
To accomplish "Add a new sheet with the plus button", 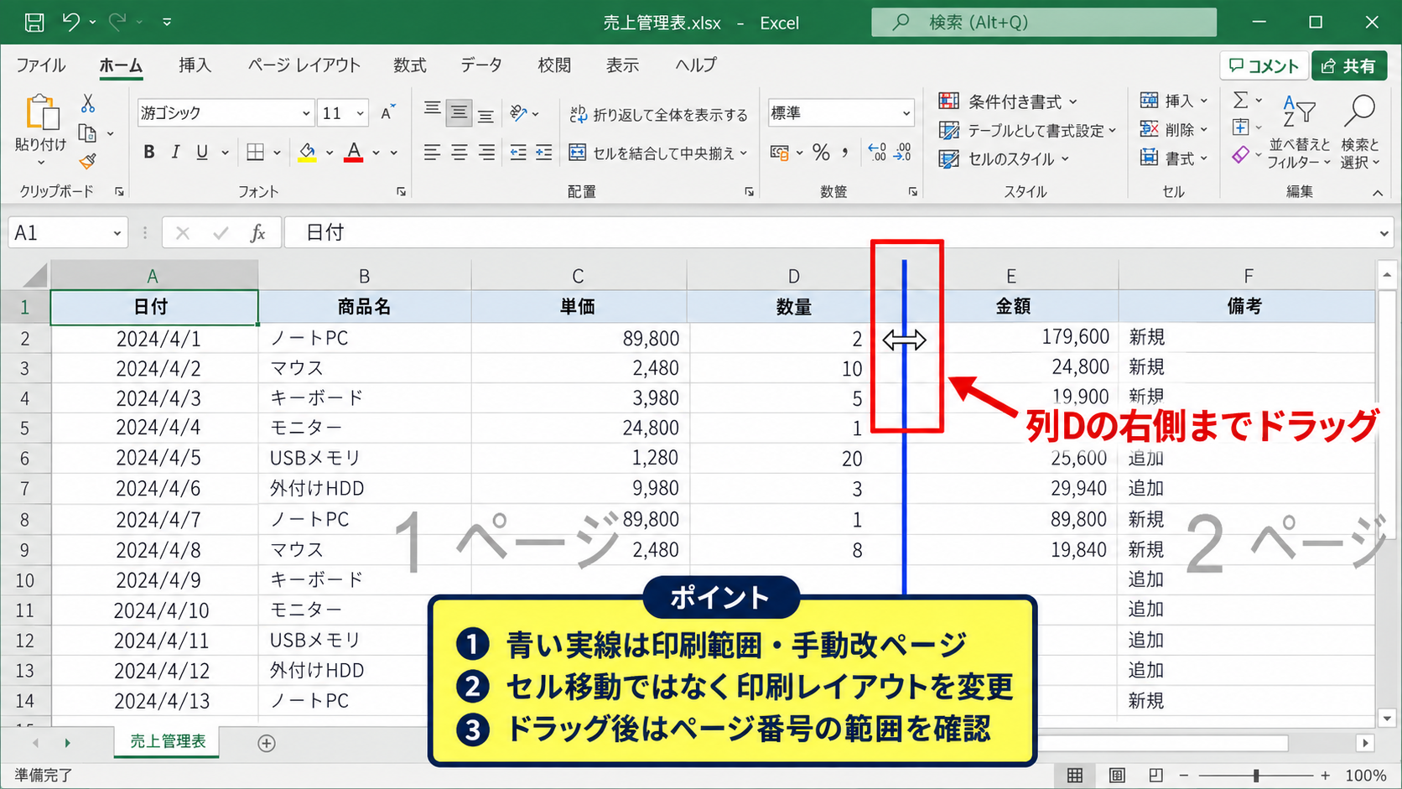I will tap(267, 743).
